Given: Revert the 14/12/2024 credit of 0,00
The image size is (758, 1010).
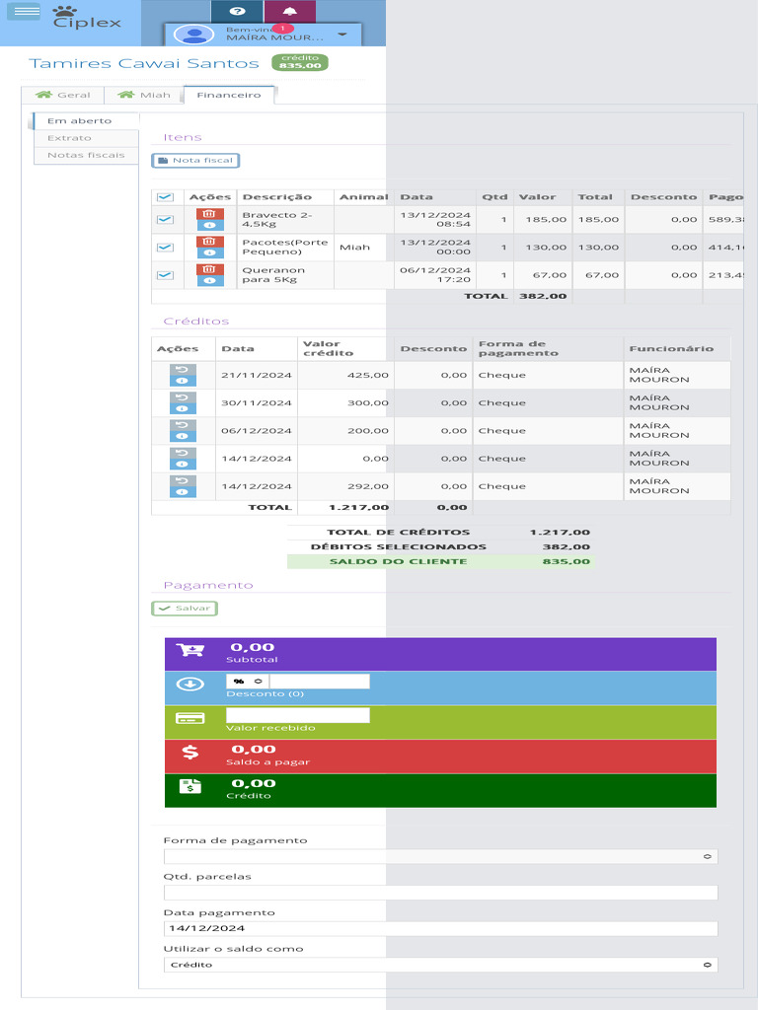Looking at the screenshot, I should click(183, 453).
